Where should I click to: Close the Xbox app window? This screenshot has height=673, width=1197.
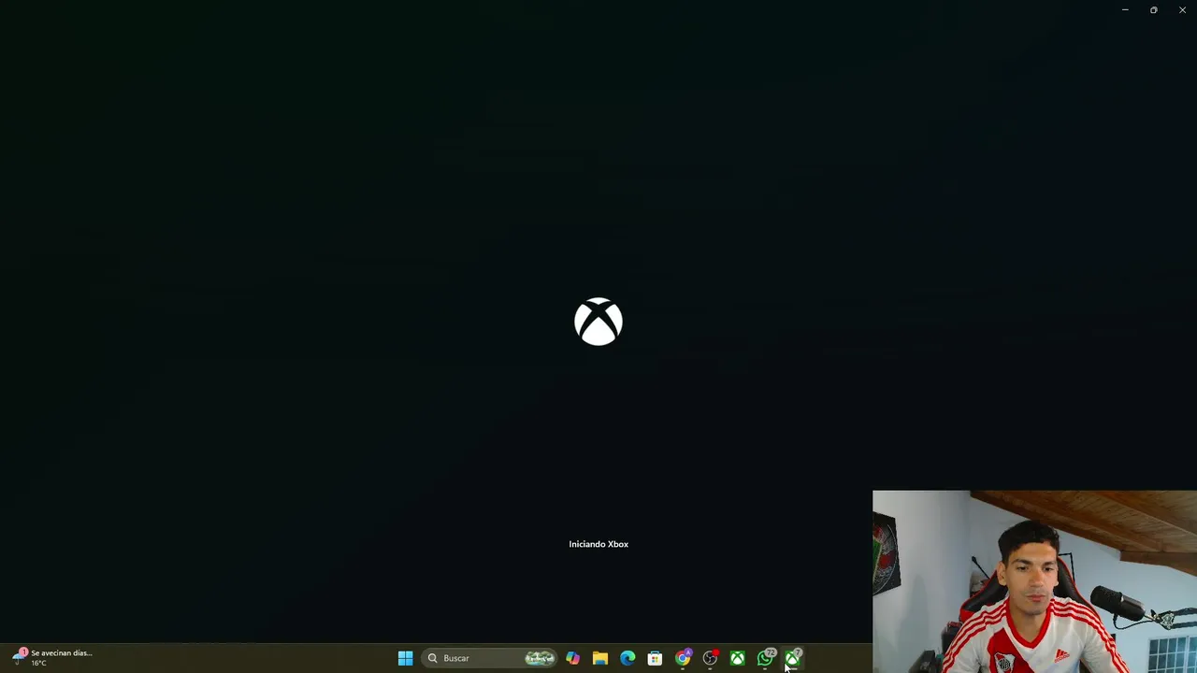coord(1182,10)
